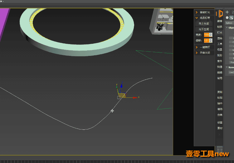Screen dimensions: 234x163
Task: Click the red X axis gizmo arrow
Action: point(135,97)
